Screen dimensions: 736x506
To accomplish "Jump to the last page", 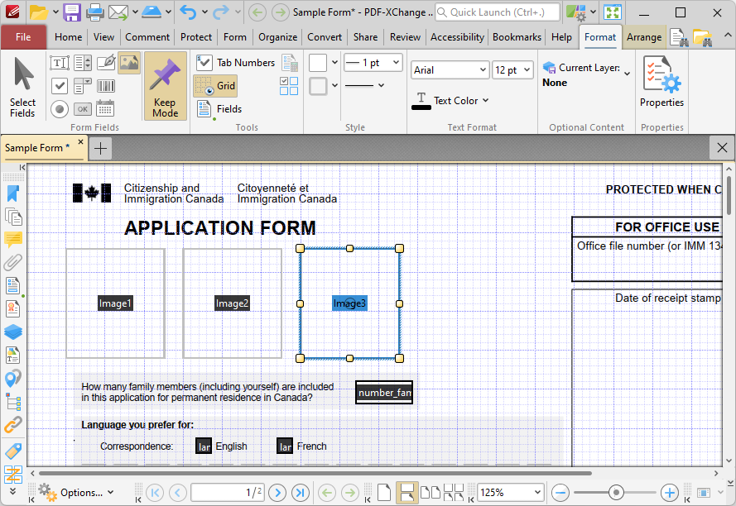I will (301, 493).
